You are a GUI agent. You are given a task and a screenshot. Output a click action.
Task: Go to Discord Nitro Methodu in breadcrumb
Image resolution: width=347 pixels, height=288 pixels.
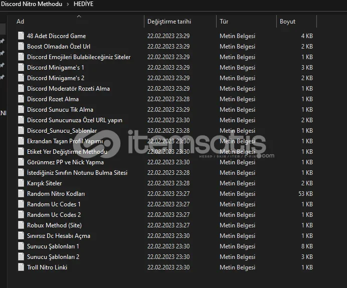pos(32,4)
